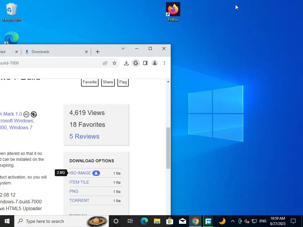
Task: Click the Creative Commons icon
Action: (26, 114)
